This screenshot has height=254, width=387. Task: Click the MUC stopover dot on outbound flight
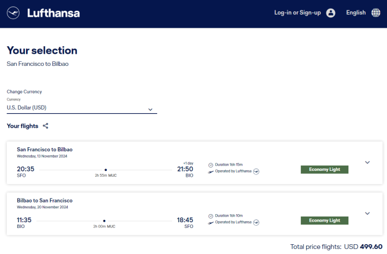pyautogui.click(x=106, y=170)
